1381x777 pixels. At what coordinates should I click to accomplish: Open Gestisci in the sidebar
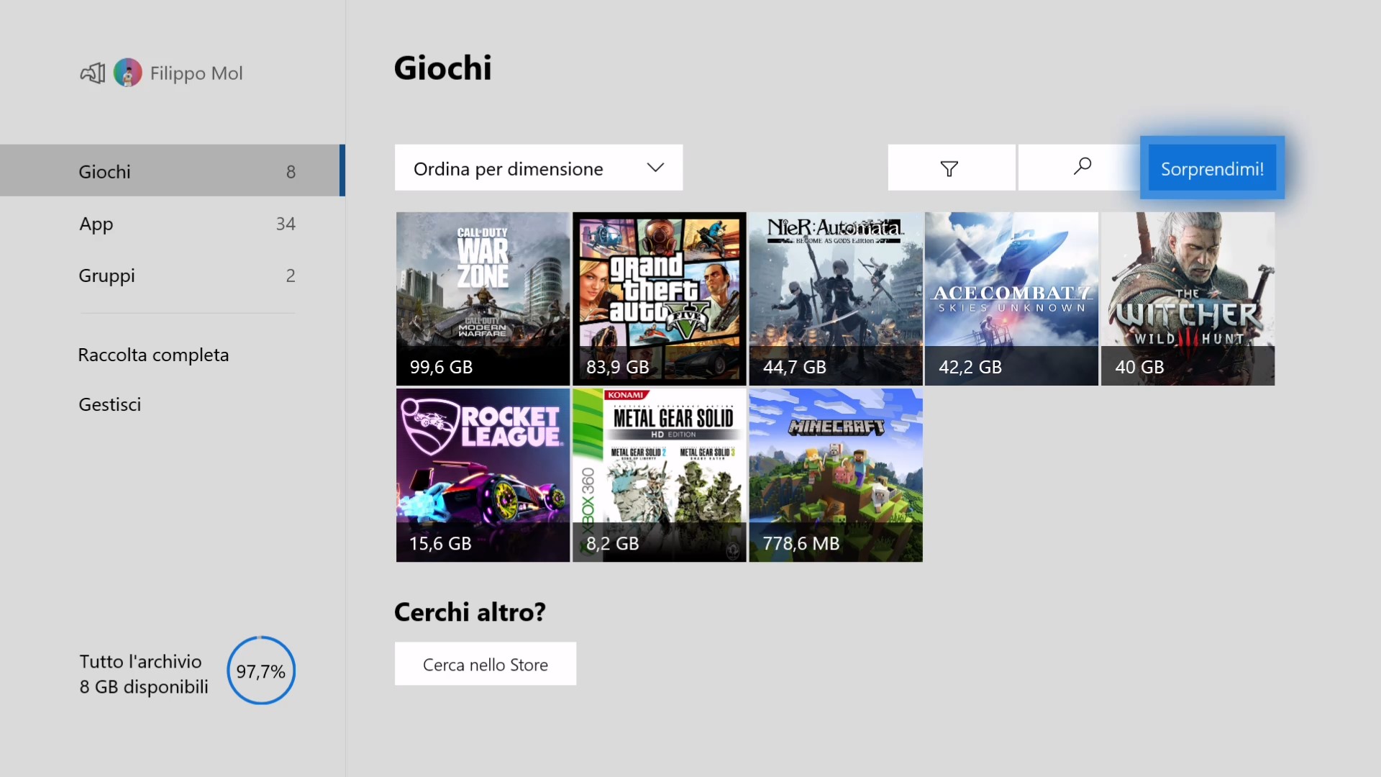(109, 404)
